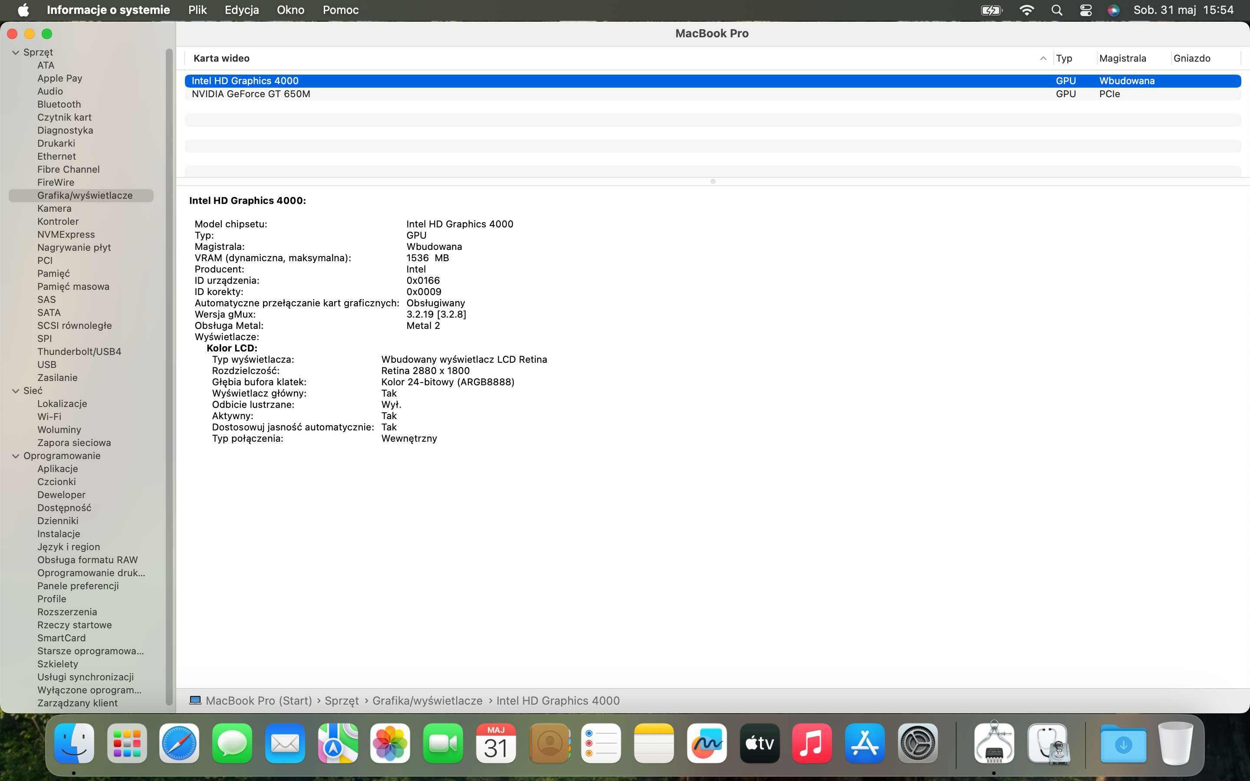
Task: Select Aplikacje in the sidebar
Action: coord(57,469)
